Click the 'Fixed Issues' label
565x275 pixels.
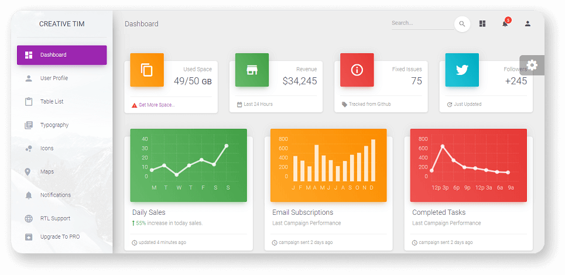pyautogui.click(x=407, y=70)
